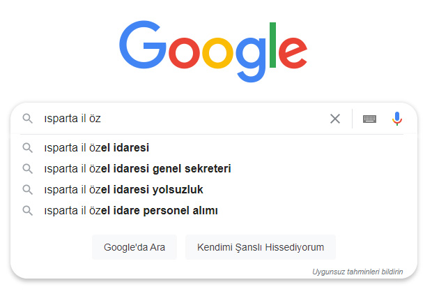
Task: Click the green 'l' in the Google logo
Action: coord(273,45)
